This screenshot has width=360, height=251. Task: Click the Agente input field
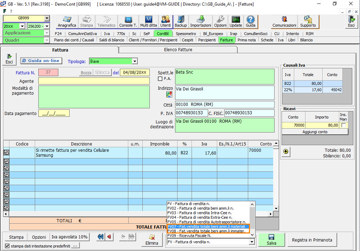(x=94, y=81)
